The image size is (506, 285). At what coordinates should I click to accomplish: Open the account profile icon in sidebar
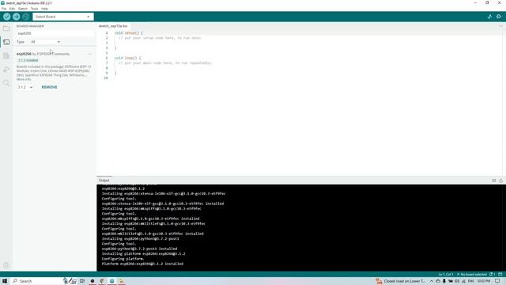[6, 265]
